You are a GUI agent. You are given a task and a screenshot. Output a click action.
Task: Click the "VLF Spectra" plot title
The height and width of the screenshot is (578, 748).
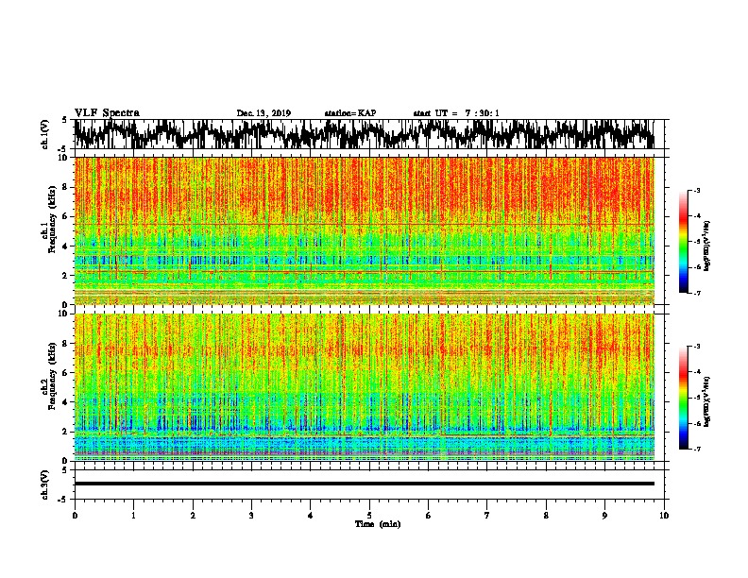coord(107,113)
